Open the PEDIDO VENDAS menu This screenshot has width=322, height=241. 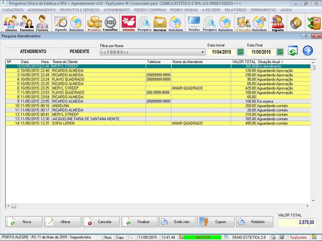[184, 10]
